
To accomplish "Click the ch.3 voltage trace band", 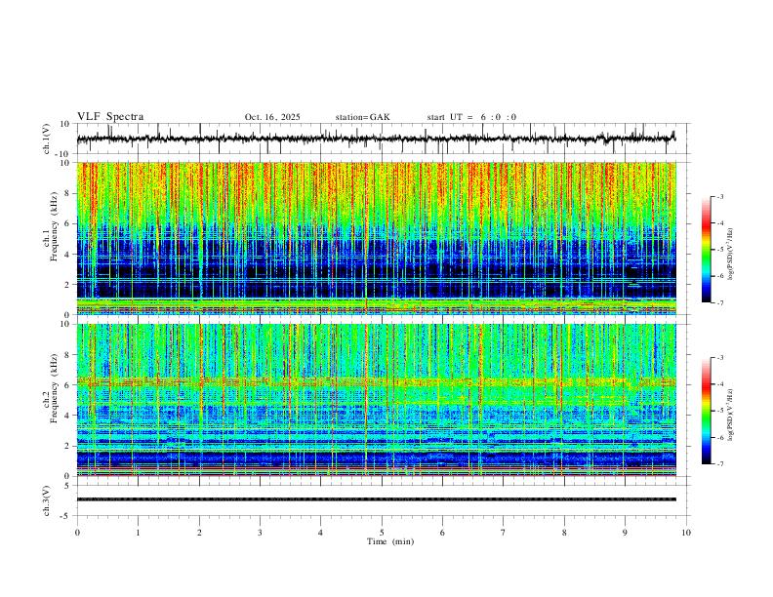I will tap(376, 499).
